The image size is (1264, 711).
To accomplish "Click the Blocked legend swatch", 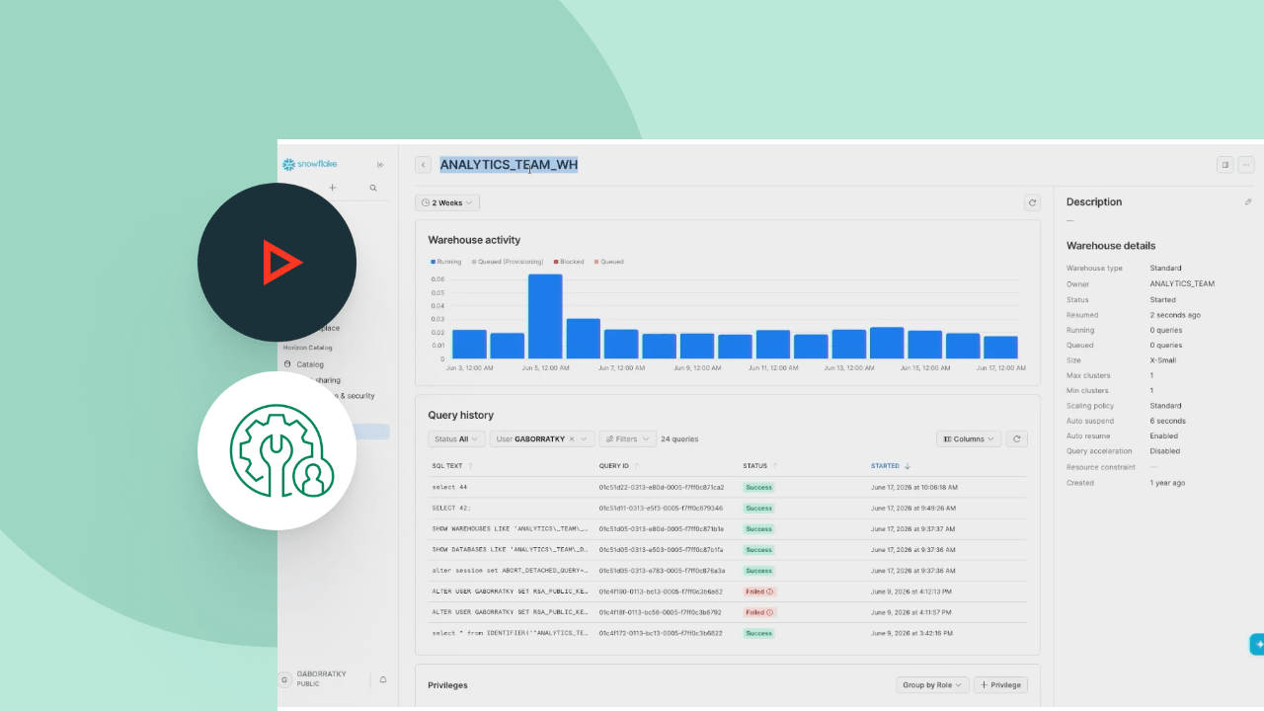I will point(557,262).
